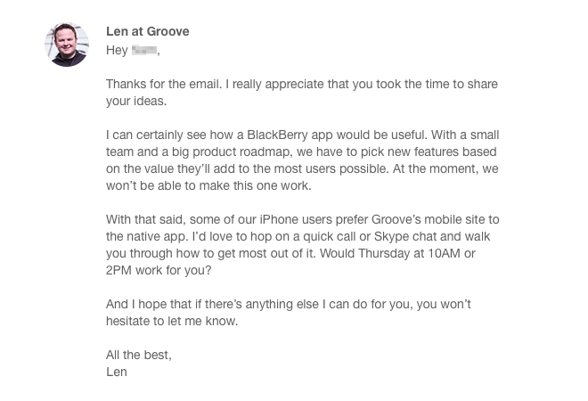Click the Len signature at the bottom
Viewport: 588px width, 401px height.
[x=117, y=372]
